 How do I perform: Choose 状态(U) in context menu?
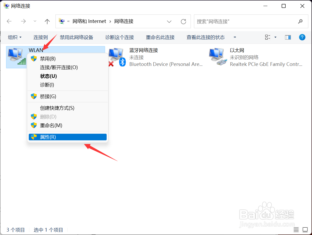(x=68, y=76)
